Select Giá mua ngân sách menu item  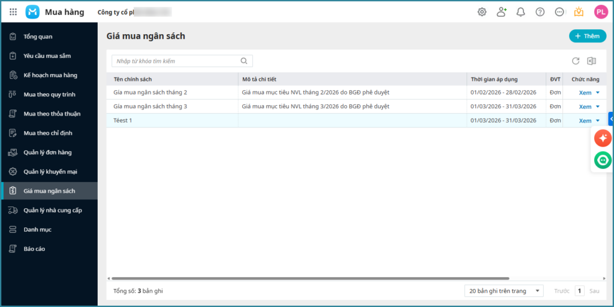(49, 191)
